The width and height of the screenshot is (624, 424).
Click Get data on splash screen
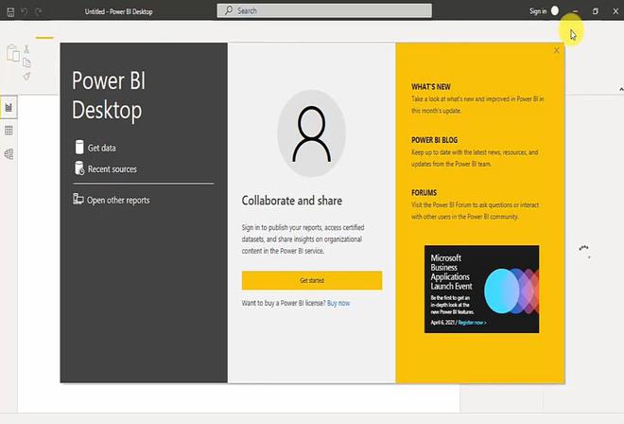point(101,148)
